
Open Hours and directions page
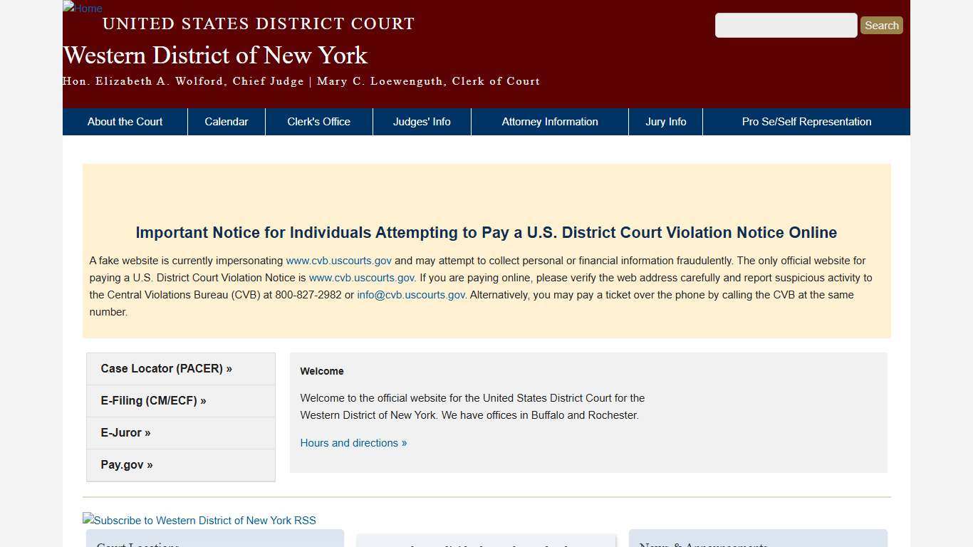click(353, 442)
